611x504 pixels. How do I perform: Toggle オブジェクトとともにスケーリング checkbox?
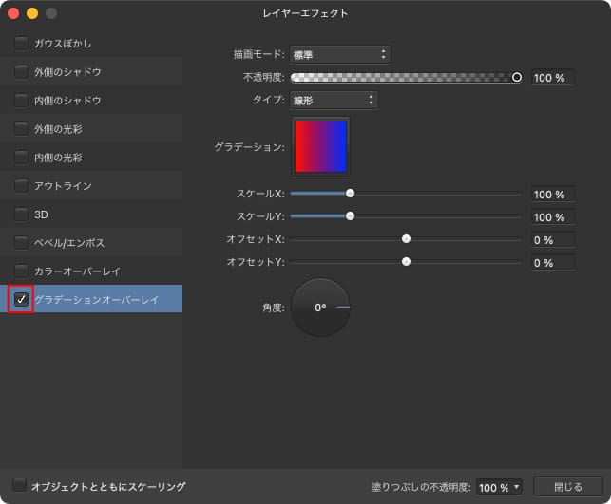pyautogui.click(x=20, y=486)
